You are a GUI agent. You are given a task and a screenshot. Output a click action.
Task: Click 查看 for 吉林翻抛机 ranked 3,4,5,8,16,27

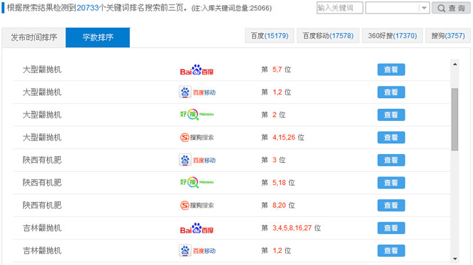(391, 228)
